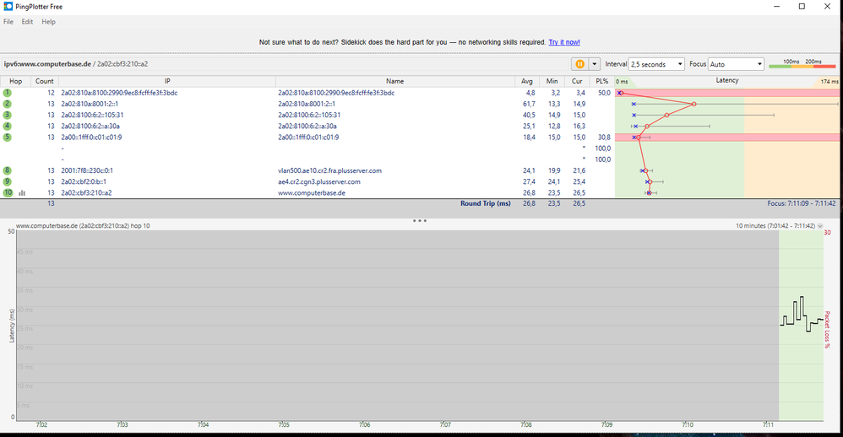This screenshot has height=437, width=843.
Task: Click the Focus: 7:11:09 - 7:11:42 label
Action: (801, 203)
